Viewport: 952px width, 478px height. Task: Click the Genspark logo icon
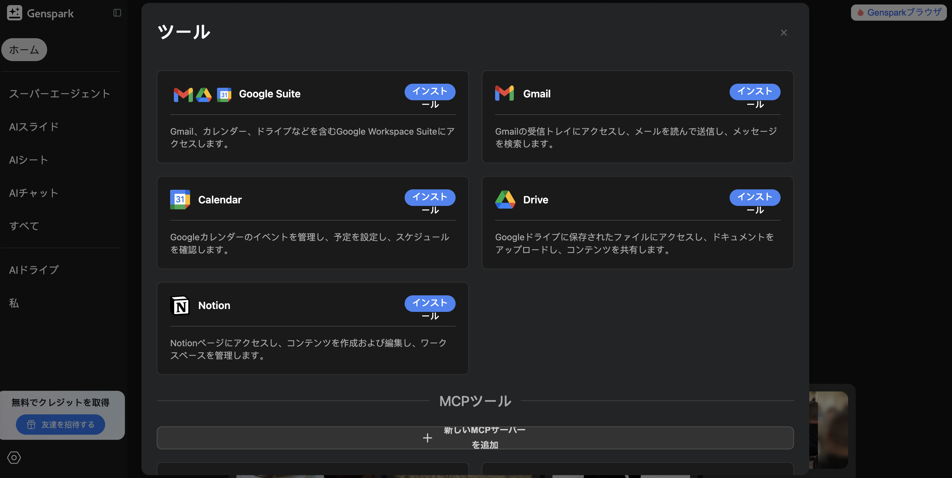coord(14,13)
